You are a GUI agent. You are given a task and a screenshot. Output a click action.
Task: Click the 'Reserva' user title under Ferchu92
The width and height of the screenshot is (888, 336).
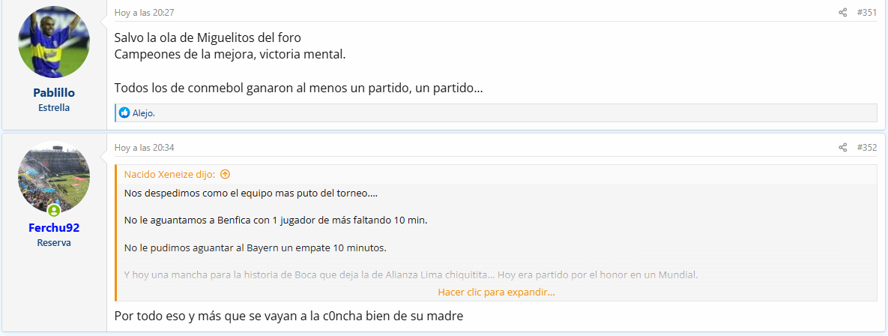(x=54, y=242)
